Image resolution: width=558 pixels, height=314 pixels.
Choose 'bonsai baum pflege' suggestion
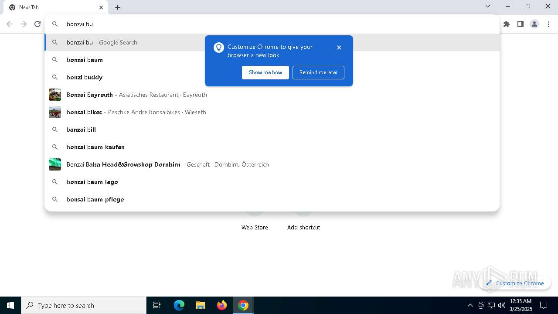[272, 199]
